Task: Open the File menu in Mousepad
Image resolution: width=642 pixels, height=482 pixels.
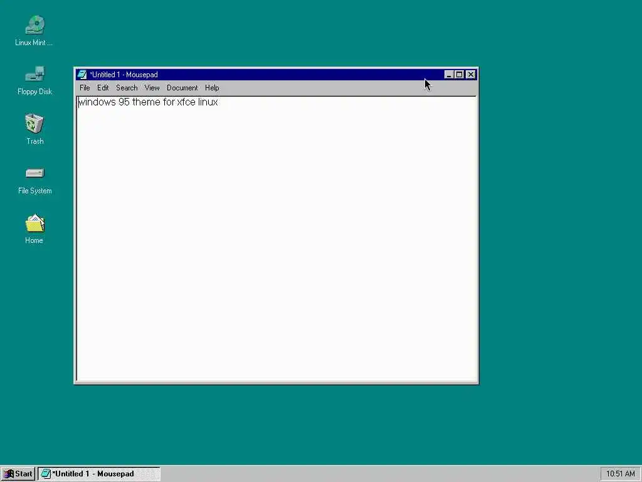Action: (x=85, y=88)
